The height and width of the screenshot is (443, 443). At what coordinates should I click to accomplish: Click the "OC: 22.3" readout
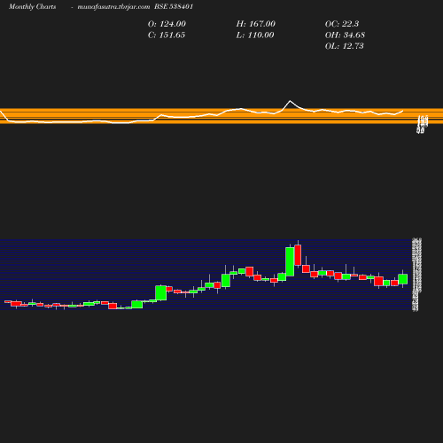pyautogui.click(x=342, y=24)
